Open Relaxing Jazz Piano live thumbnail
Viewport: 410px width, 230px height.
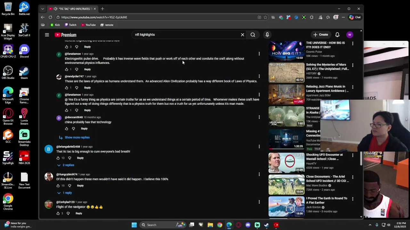coord(286,94)
